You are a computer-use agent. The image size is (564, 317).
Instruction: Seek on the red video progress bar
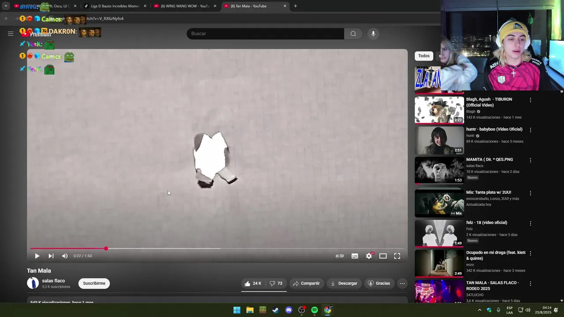(x=217, y=249)
